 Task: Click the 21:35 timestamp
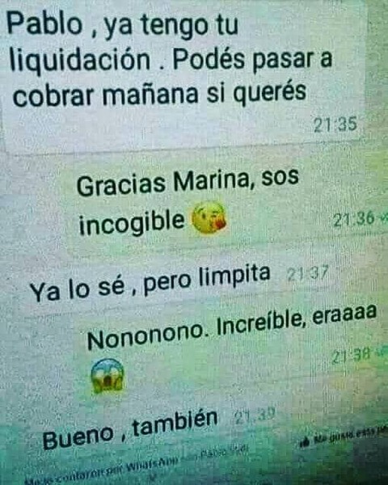[335, 124]
